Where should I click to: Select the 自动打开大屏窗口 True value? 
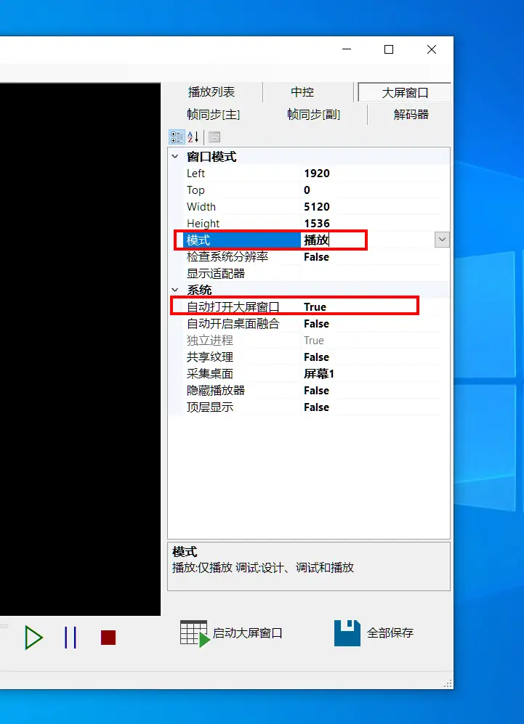click(x=315, y=307)
